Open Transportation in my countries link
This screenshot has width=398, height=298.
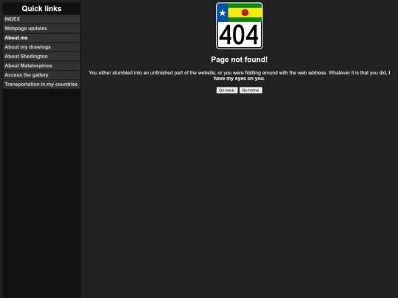tap(41, 85)
